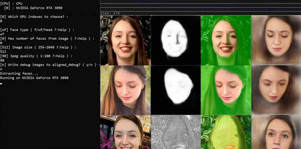This screenshot has width=301, height=149.
Task: Click the top-row green overlay smiling face
Action: (x=226, y=40)
